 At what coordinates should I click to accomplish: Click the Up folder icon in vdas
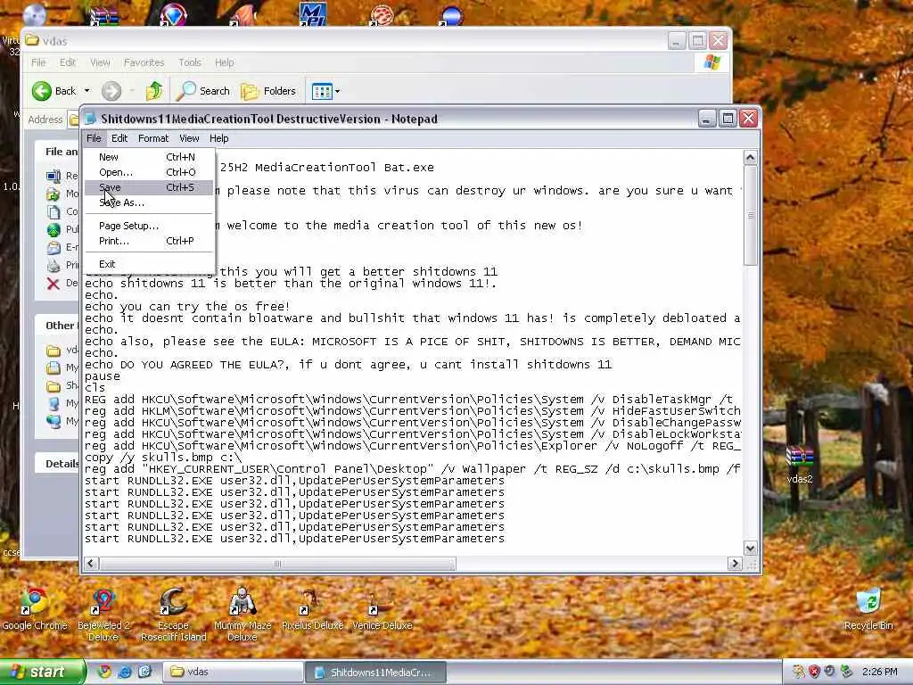(x=154, y=91)
